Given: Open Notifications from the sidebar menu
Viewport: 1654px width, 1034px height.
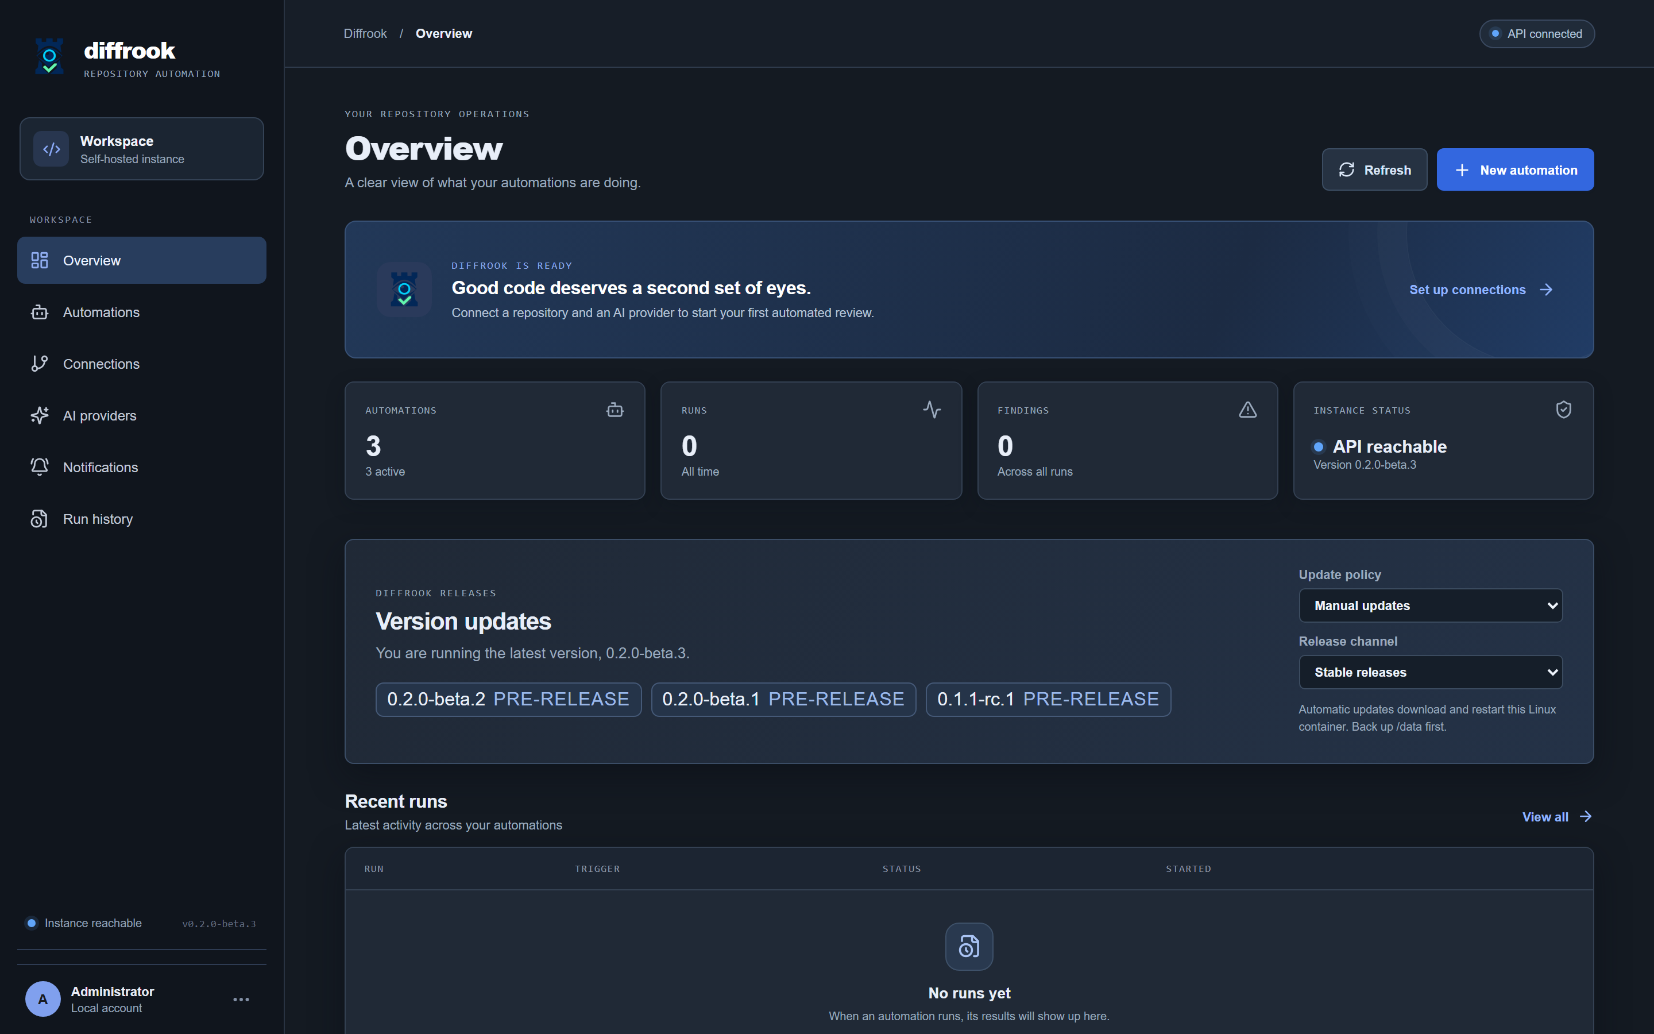Looking at the screenshot, I should [x=141, y=467].
